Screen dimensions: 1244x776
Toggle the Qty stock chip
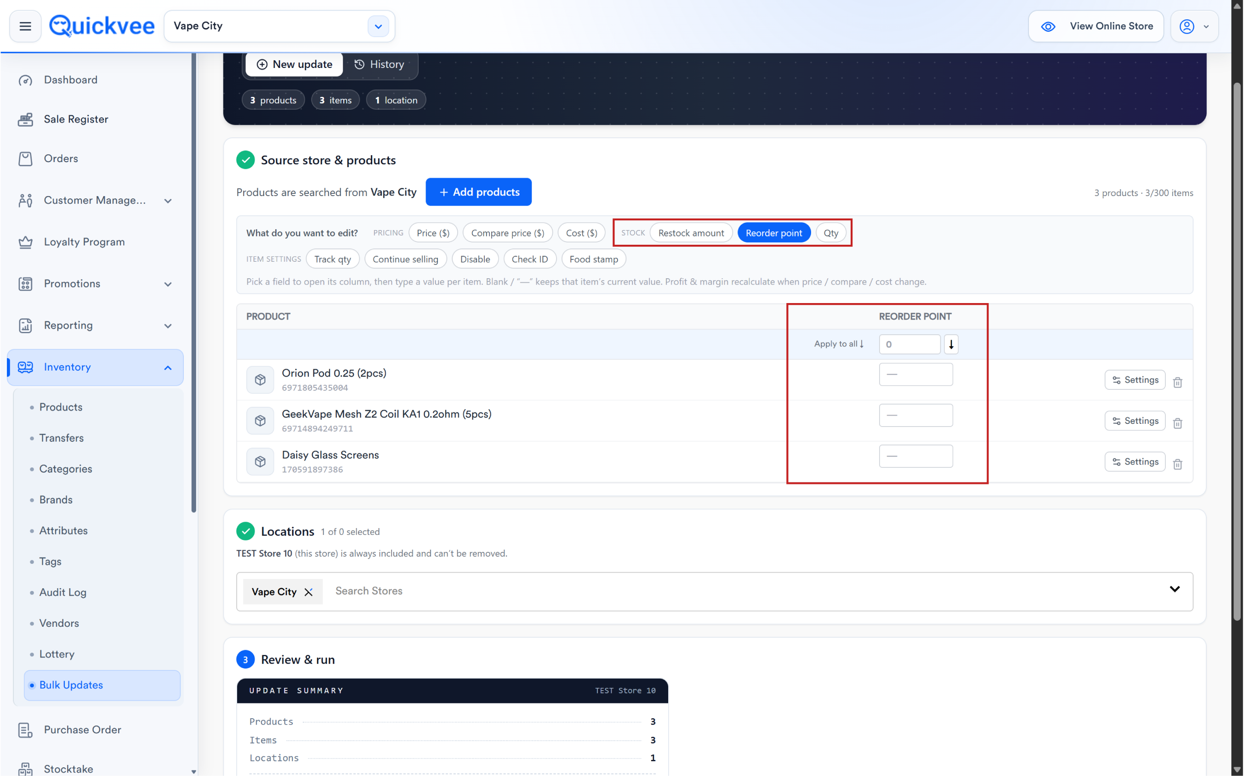coord(830,233)
